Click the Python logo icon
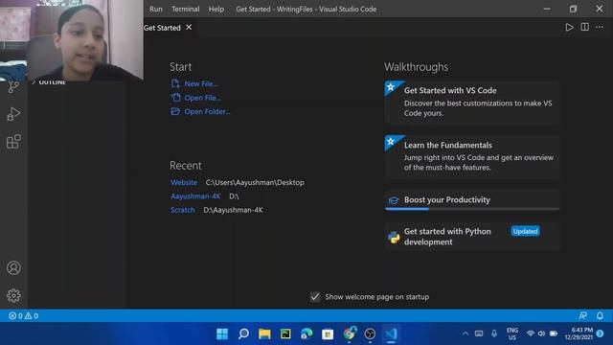Viewport: 613px width, 345px height. click(394, 237)
